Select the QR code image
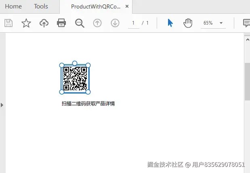250x173 pixels. [x=75, y=79]
